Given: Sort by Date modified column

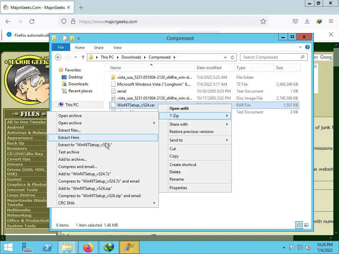Looking at the screenshot, I should [x=214, y=67].
